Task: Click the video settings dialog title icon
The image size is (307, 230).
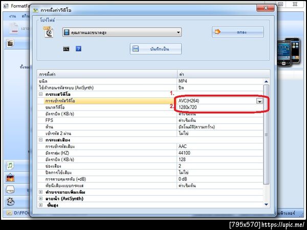Action: [35, 10]
